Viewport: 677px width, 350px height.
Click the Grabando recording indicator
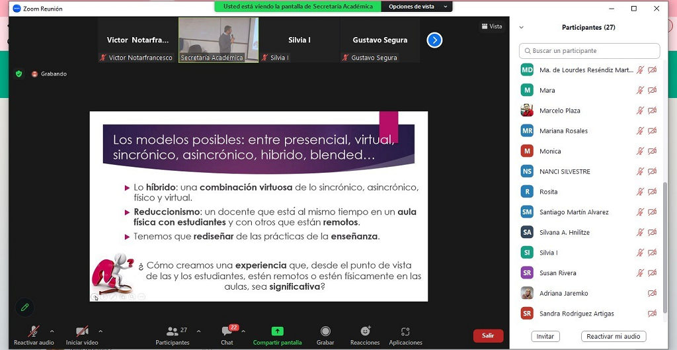tap(49, 74)
